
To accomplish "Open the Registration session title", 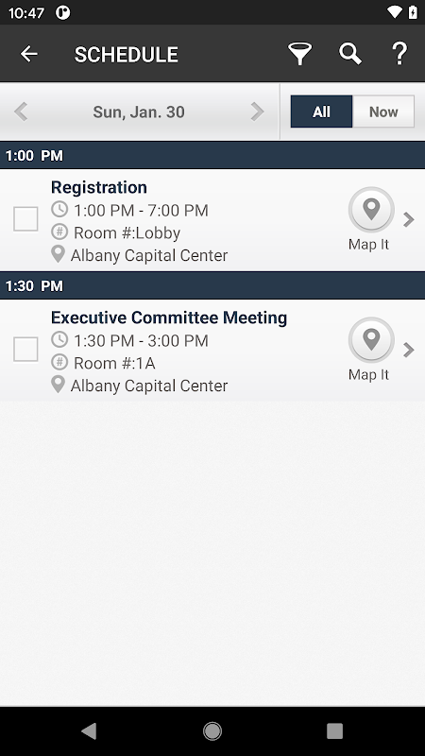I will click(99, 187).
